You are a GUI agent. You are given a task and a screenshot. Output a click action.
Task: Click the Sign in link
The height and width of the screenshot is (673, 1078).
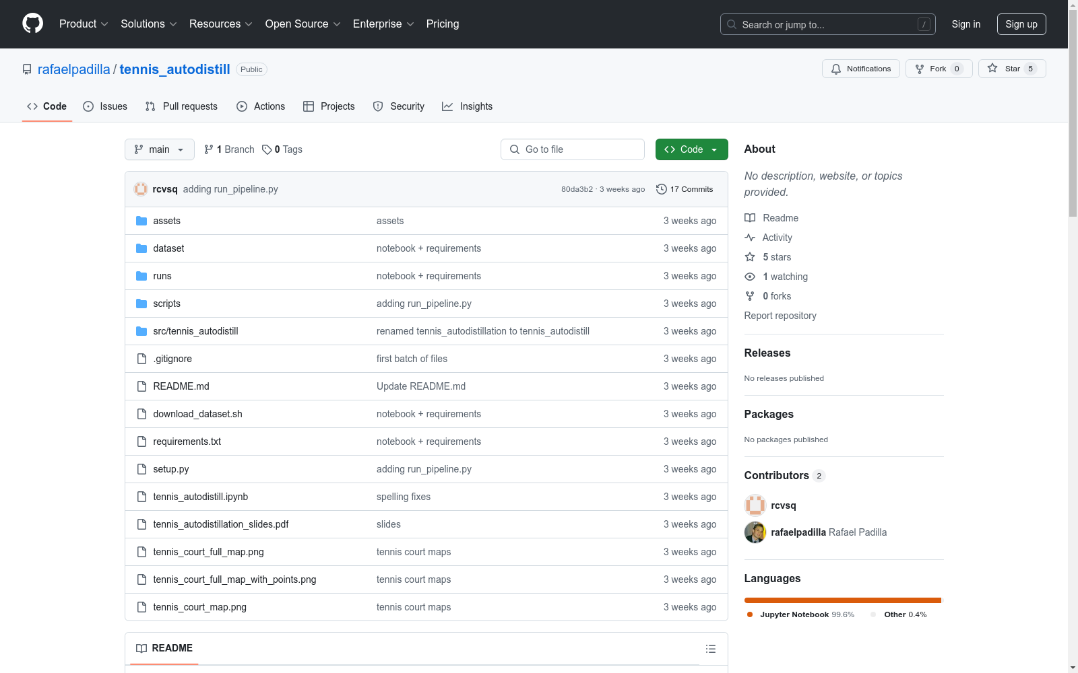tap(966, 24)
